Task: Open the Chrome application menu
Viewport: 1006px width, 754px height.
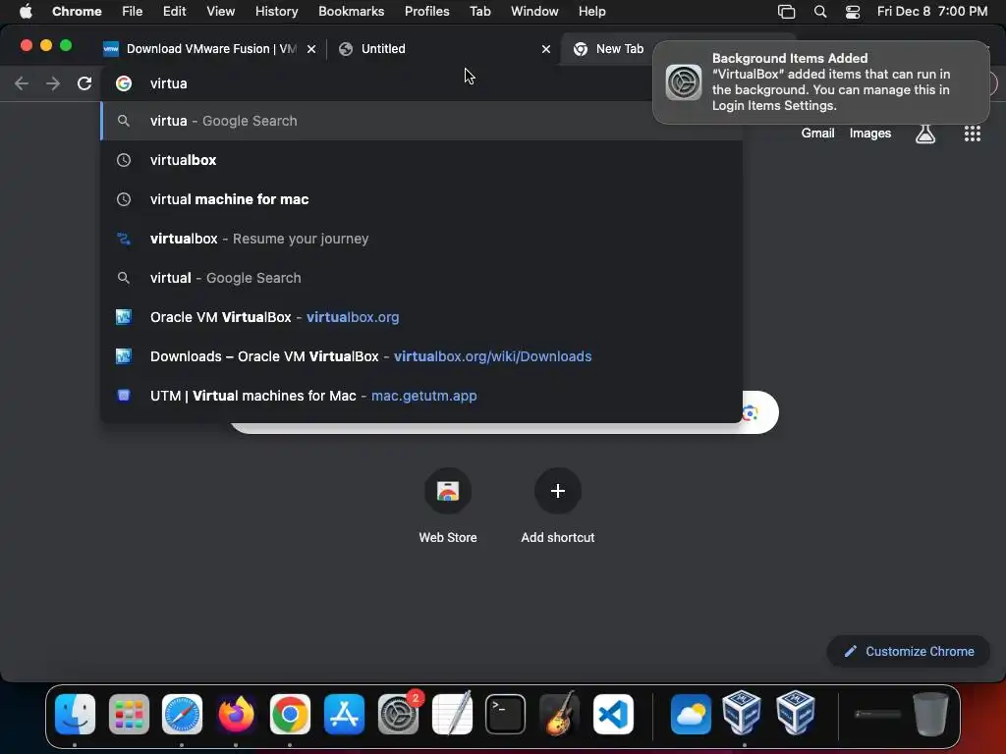Action: [77, 12]
